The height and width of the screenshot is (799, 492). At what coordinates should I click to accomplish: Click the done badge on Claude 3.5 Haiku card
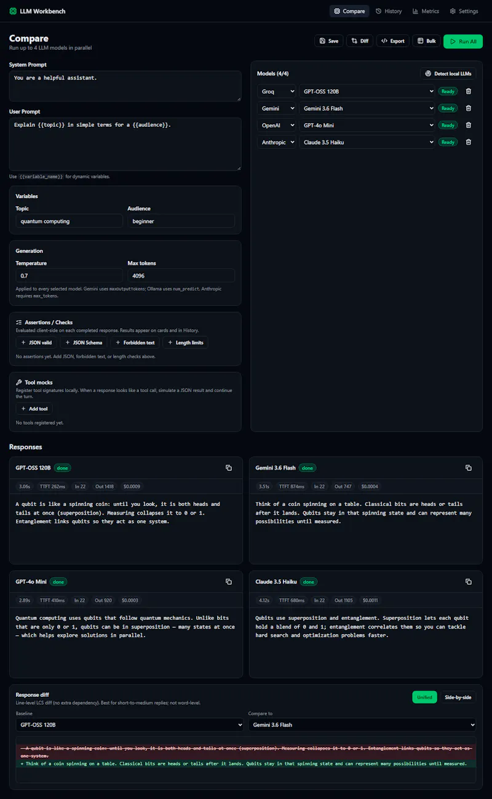coord(309,582)
